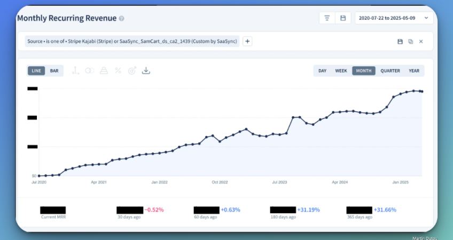Screen dimensions: 453x240
Task: Add a filter condition with the plus button
Action: pyautogui.click(x=247, y=42)
